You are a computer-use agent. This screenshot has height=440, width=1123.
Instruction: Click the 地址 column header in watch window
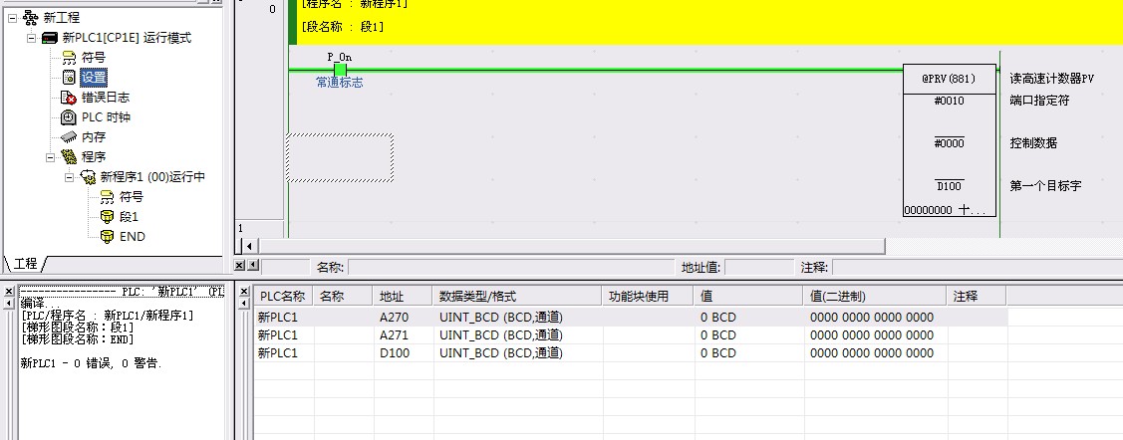[402, 297]
